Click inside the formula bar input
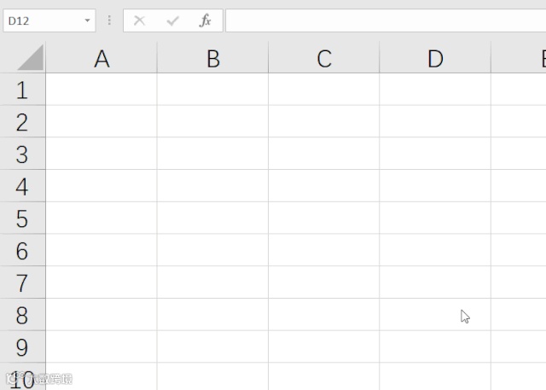Viewport: 546px width, 390px height. click(384, 20)
